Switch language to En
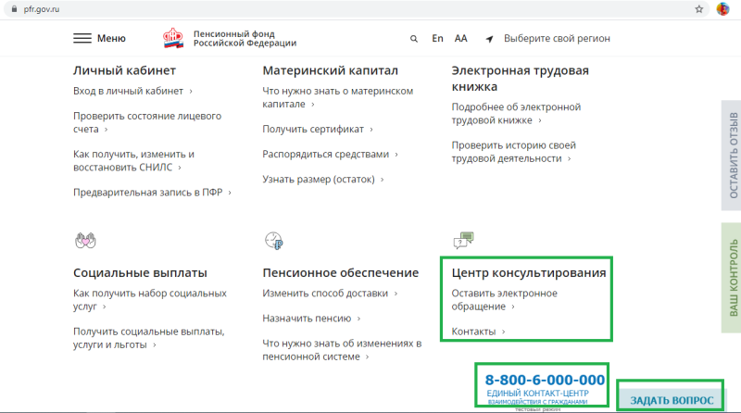741x413 pixels. tap(437, 38)
